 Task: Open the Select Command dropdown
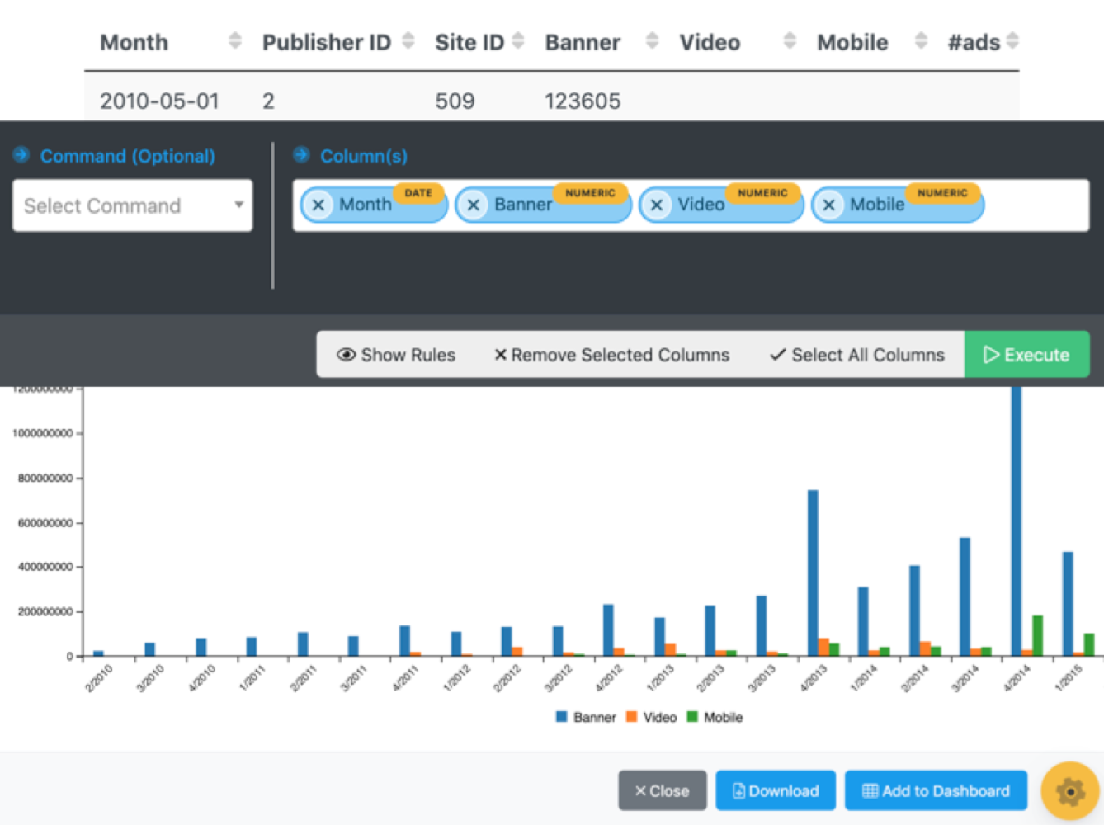point(133,205)
